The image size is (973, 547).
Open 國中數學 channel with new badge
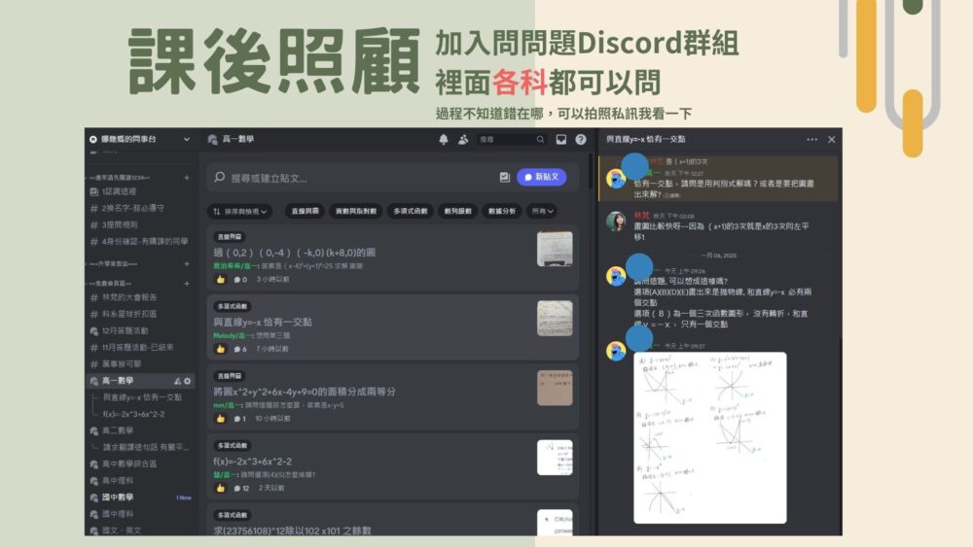click(x=139, y=497)
